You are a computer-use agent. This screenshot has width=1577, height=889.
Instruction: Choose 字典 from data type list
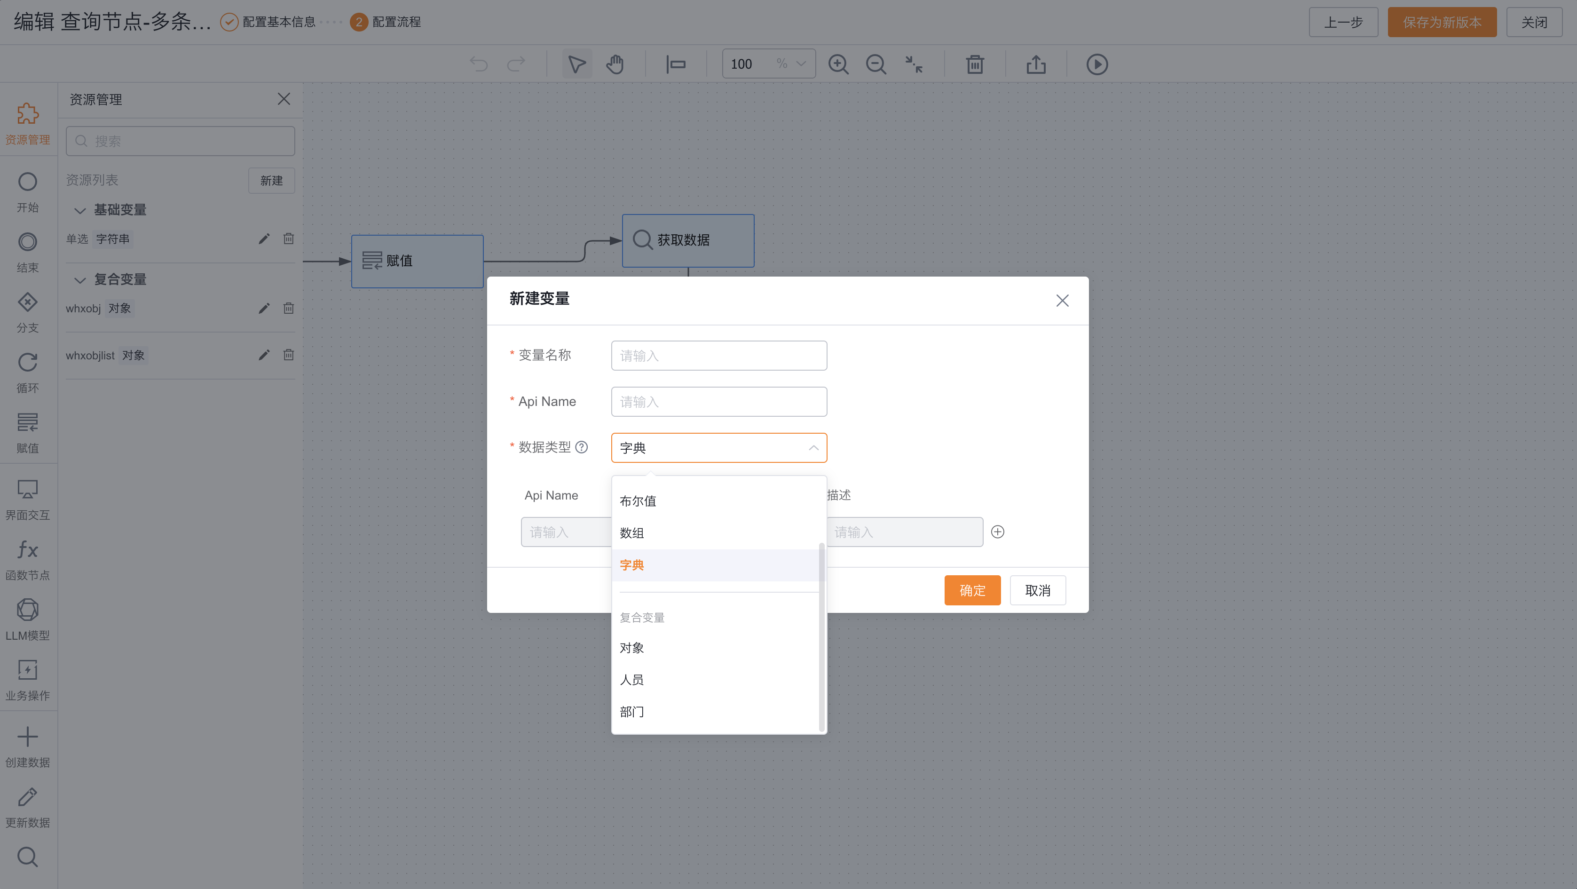click(715, 565)
